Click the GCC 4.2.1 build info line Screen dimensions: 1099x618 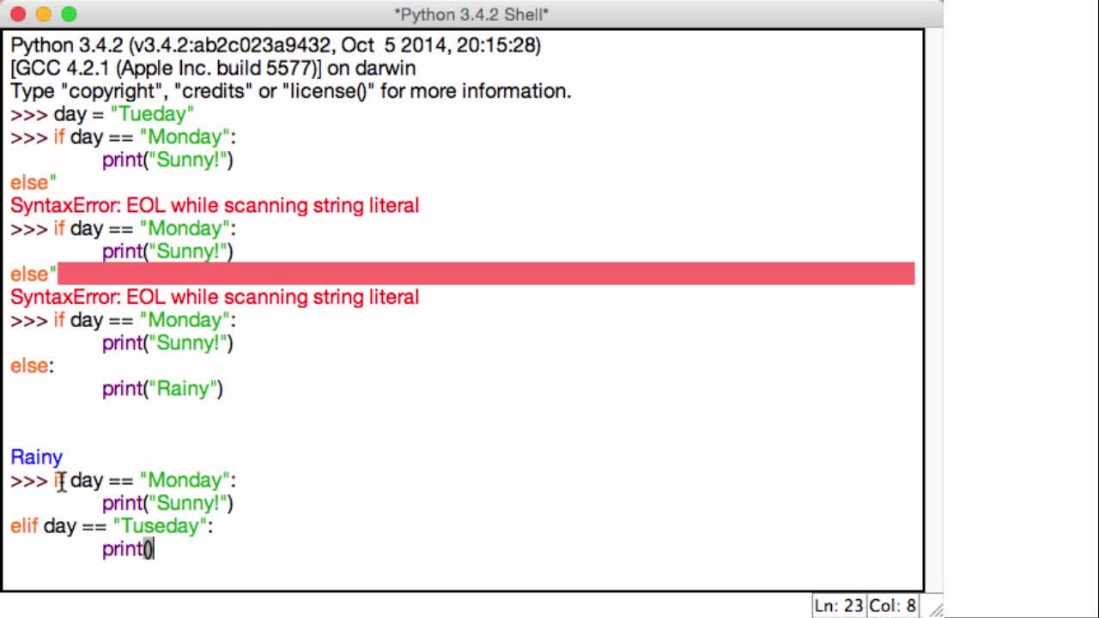click(x=213, y=68)
